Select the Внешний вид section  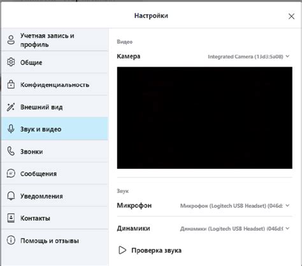[55, 107]
